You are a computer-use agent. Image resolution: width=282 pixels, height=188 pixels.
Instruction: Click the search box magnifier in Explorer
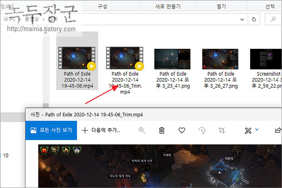pos(273,19)
